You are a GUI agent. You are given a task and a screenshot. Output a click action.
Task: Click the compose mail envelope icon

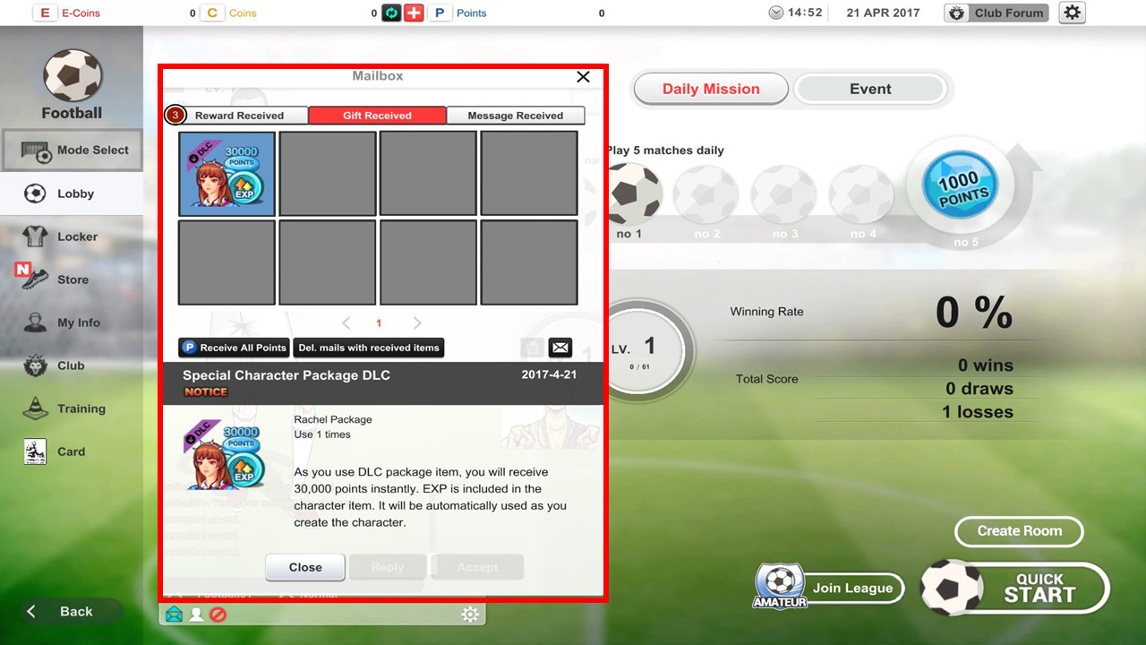point(560,348)
